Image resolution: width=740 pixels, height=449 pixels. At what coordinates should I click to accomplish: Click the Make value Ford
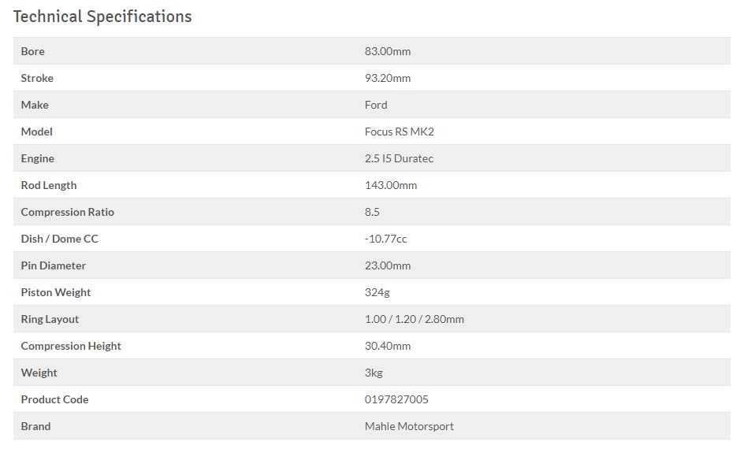point(376,106)
